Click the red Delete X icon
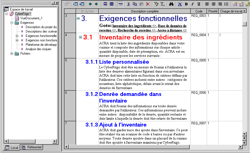Screen dimensions: 250x153 click(148, 4)
